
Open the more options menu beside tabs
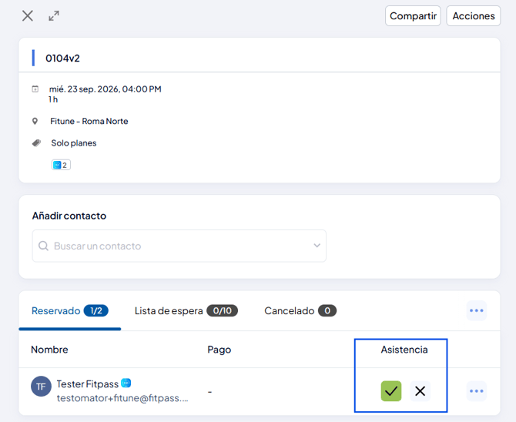coord(476,310)
